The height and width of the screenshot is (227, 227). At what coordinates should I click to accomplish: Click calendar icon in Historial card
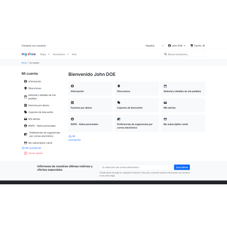coord(165,86)
